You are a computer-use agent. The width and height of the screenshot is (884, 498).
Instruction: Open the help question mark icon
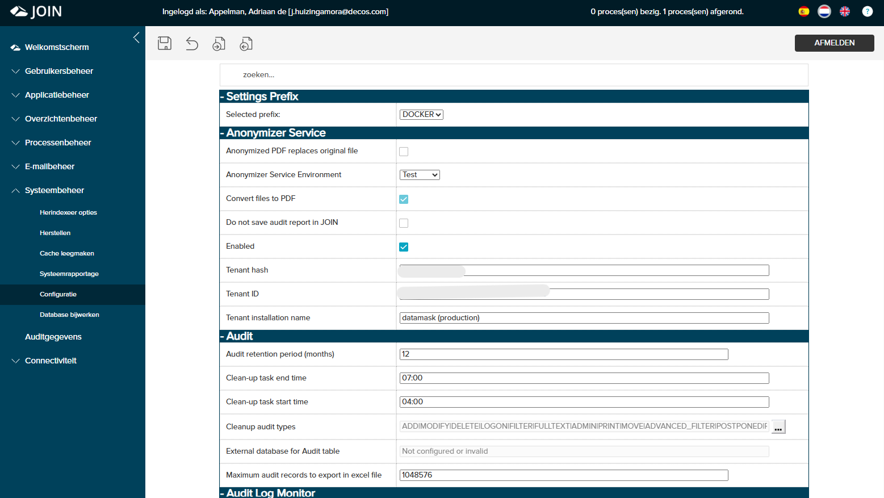[868, 11]
